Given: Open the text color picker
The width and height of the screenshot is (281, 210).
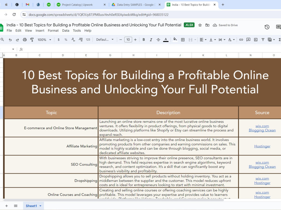Looking at the screenshot, I should (x=166, y=40).
